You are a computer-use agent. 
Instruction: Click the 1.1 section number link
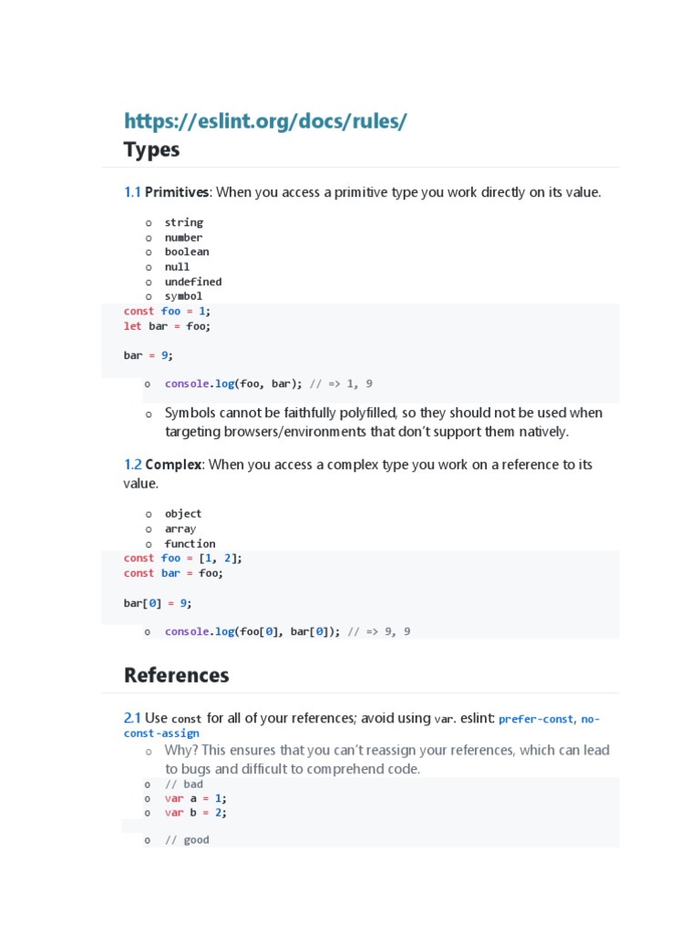point(132,192)
